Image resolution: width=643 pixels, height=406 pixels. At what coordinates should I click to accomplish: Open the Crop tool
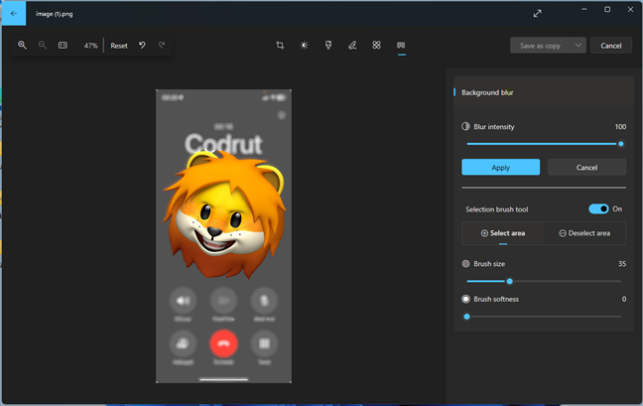[x=280, y=45]
